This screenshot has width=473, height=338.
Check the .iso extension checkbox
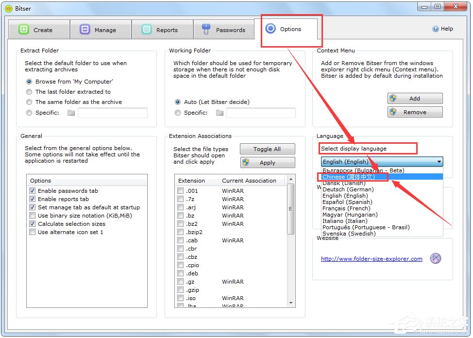180,298
